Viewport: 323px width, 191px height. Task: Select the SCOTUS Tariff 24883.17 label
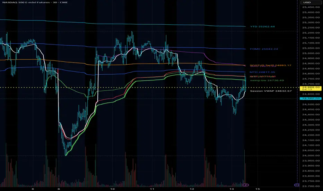(270, 65)
